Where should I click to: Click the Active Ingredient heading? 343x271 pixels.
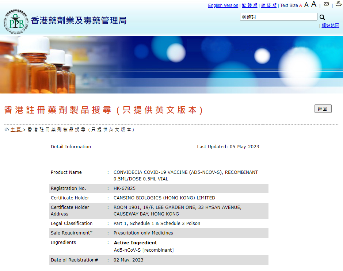click(x=135, y=243)
